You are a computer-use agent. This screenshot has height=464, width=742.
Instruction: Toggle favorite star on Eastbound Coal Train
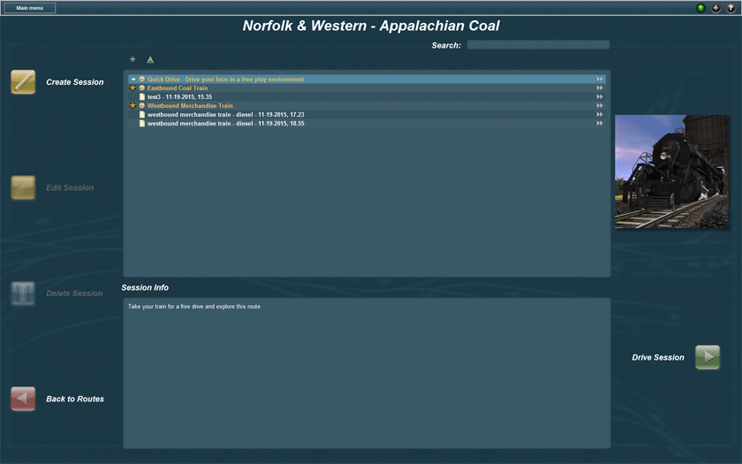133,87
